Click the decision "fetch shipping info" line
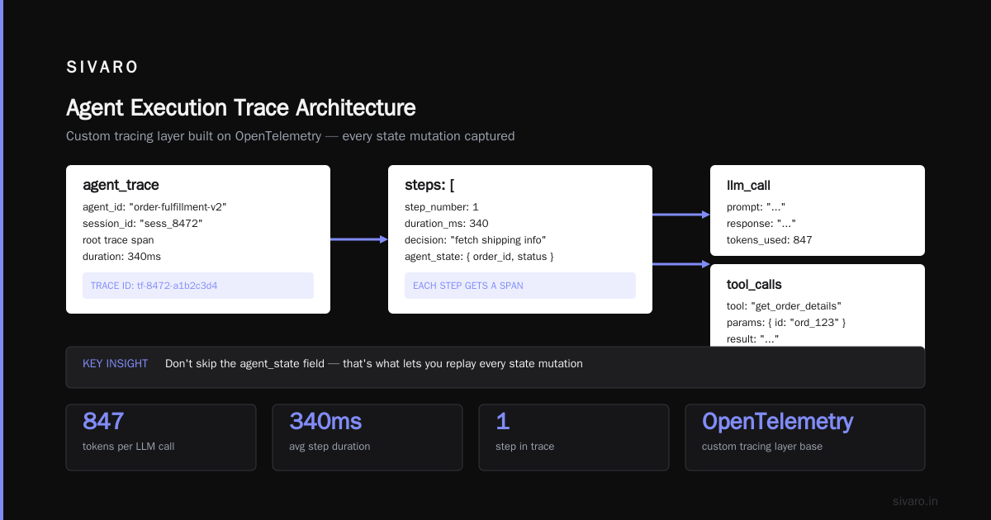991x520 pixels. [476, 239]
